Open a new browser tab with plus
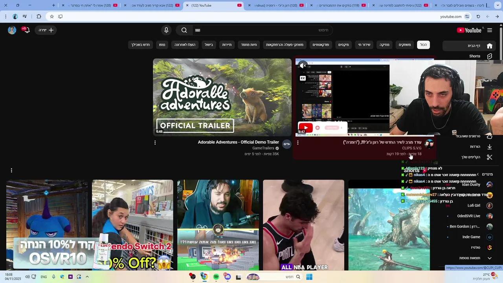Image resolution: width=503 pixels, height=283 pixels. (54, 5)
